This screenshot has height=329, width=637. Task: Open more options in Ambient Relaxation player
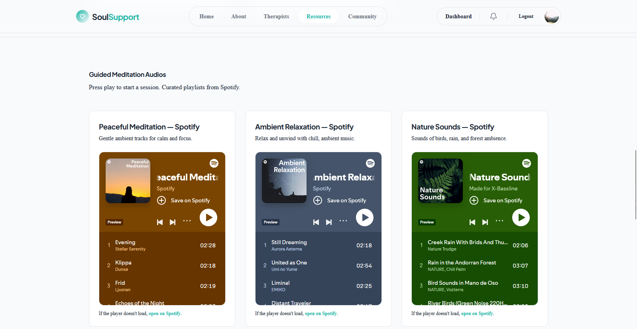343,221
